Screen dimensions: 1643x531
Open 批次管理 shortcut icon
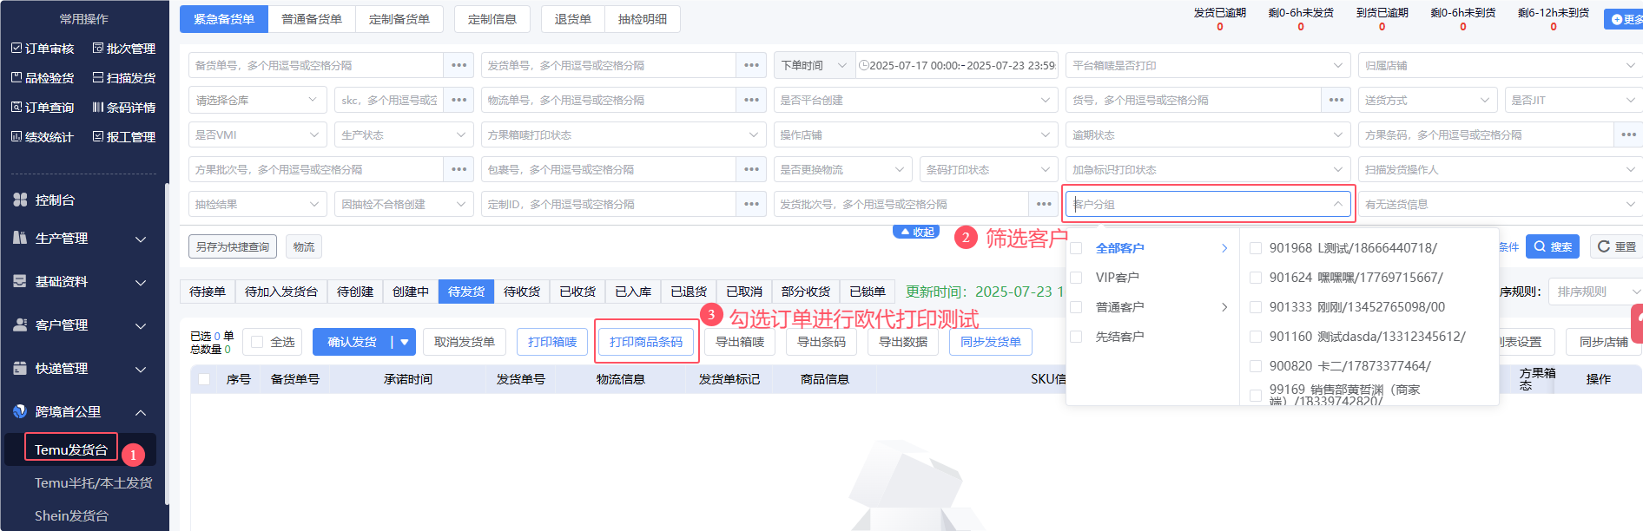click(98, 49)
